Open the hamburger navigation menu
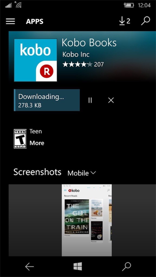156x277 pixels. 11,22
